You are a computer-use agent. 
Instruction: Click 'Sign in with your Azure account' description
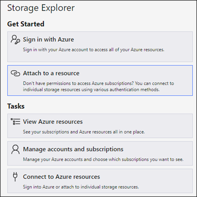click(x=94, y=49)
